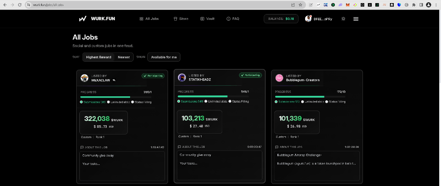Screen dimensions: 441x186
Task: Sort jobs by Newest
Action: [124, 57]
